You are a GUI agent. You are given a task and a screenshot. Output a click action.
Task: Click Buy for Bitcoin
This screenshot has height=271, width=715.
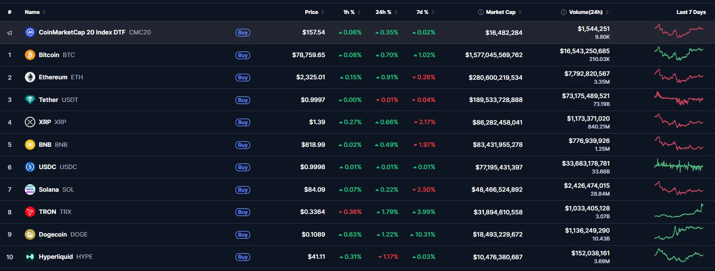point(243,55)
